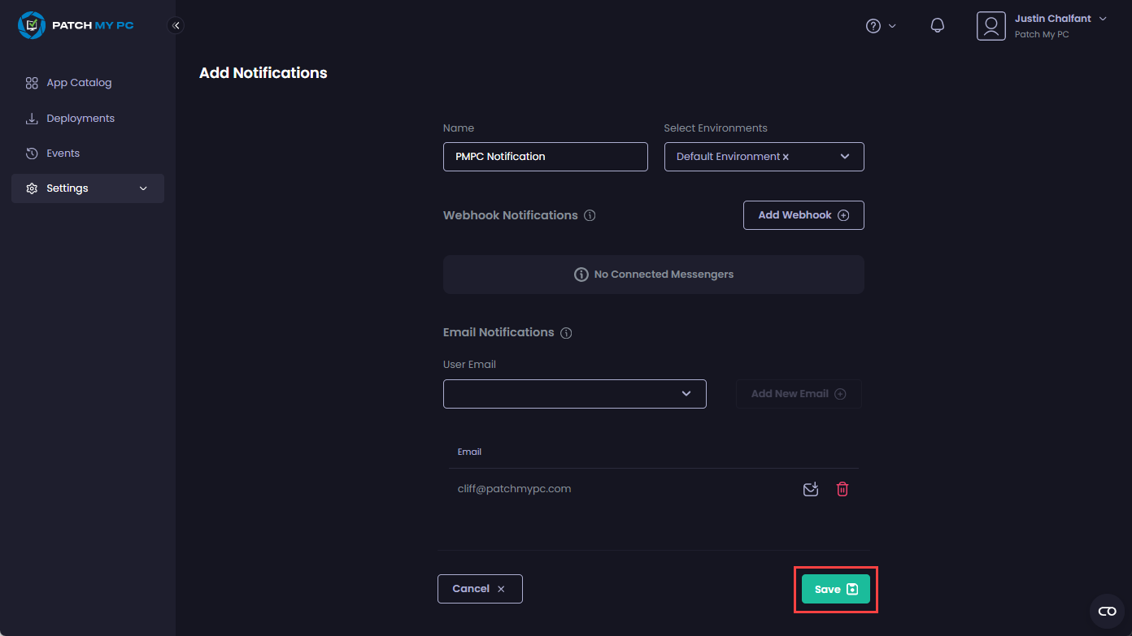The width and height of the screenshot is (1132, 636).
Task: Click the Name input field
Action: (x=545, y=157)
